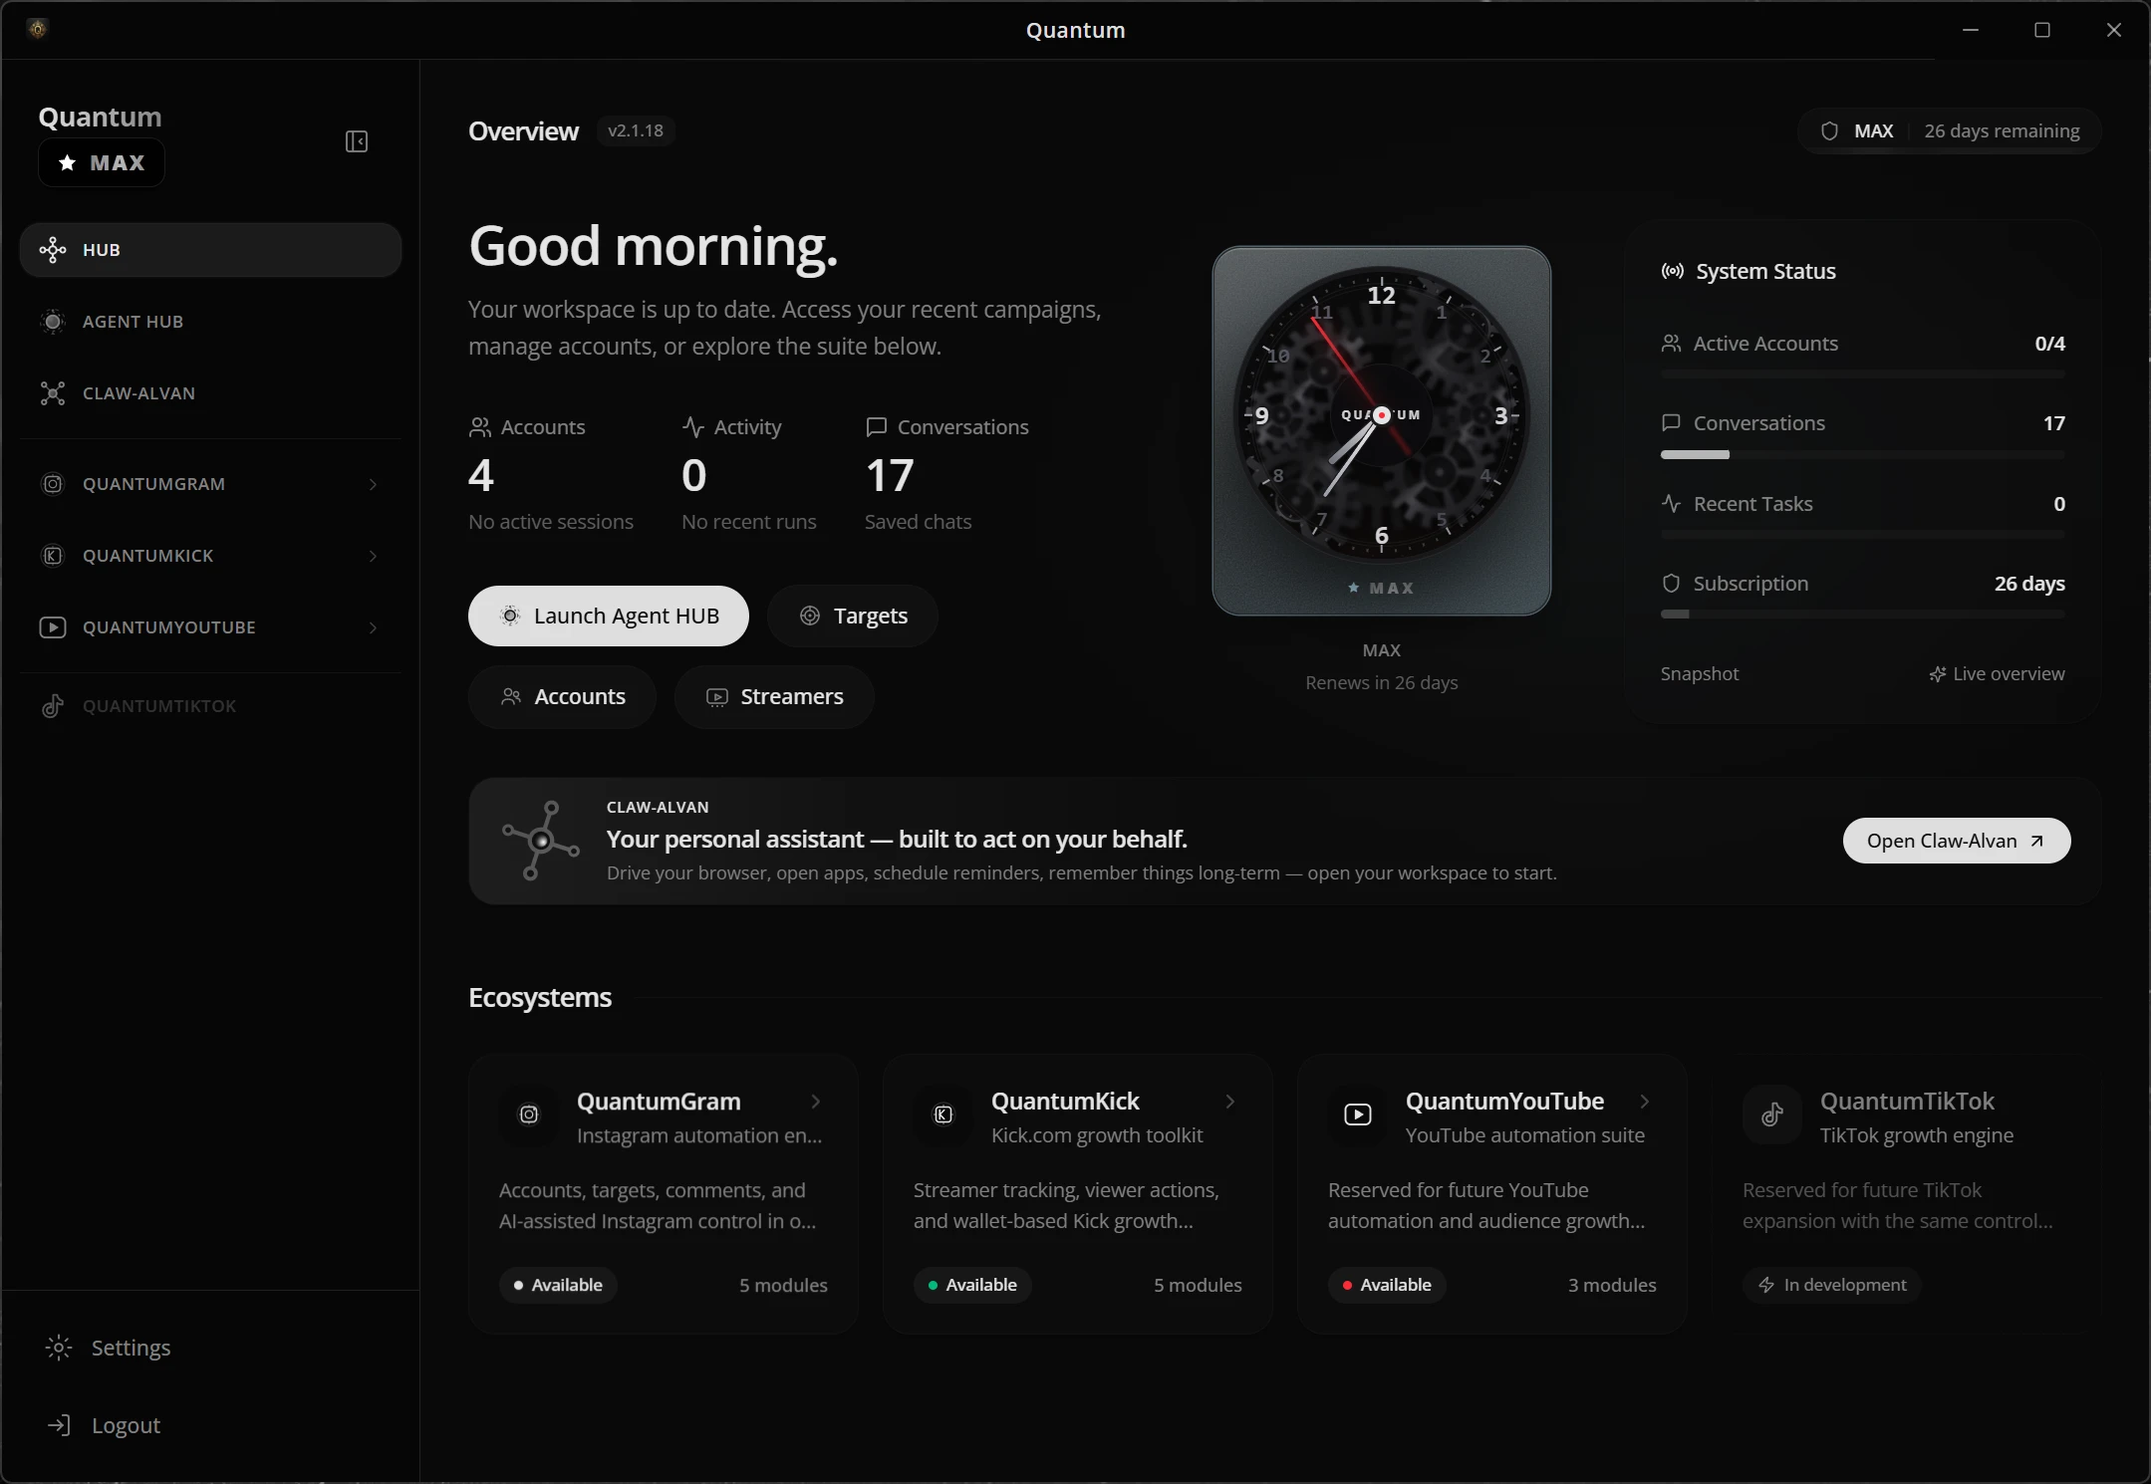
Task: Click the Claw-Alvan banner node icon
Action: (x=541, y=841)
